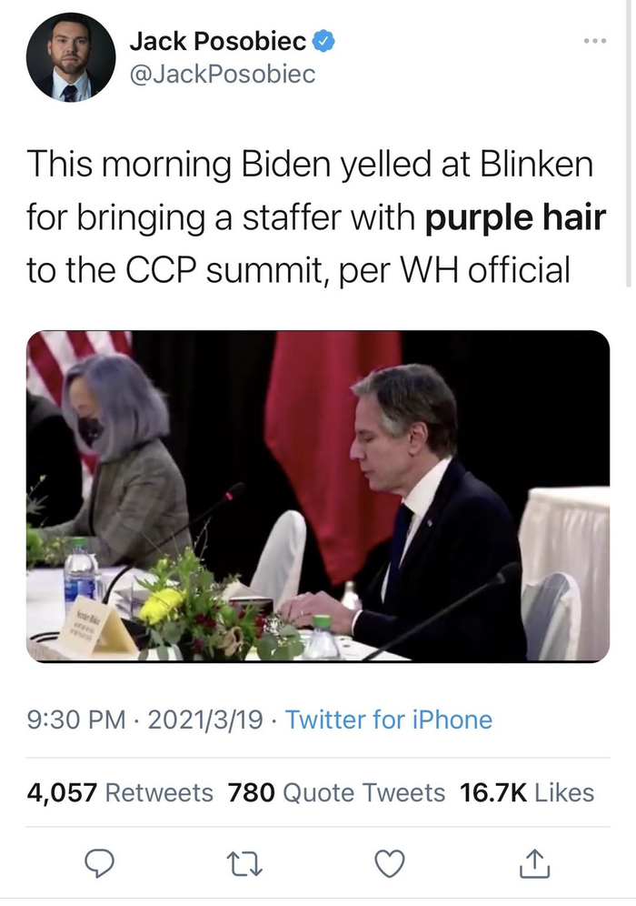Click the tweet text mentioning Biden and Blinken
Screen dimensions: 636x906
309,166
